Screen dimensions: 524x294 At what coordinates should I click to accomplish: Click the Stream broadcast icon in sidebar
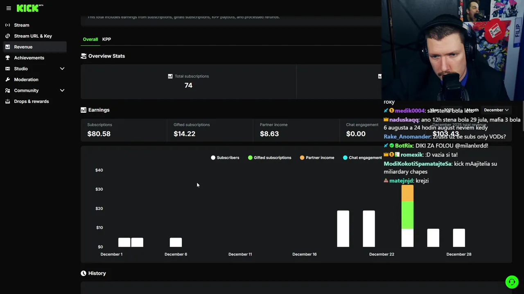click(7, 25)
